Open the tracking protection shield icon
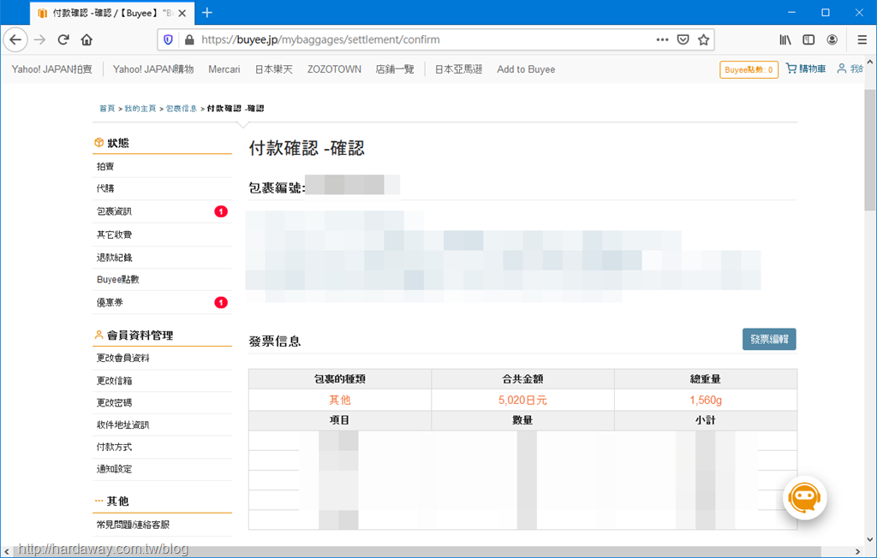 [x=169, y=39]
